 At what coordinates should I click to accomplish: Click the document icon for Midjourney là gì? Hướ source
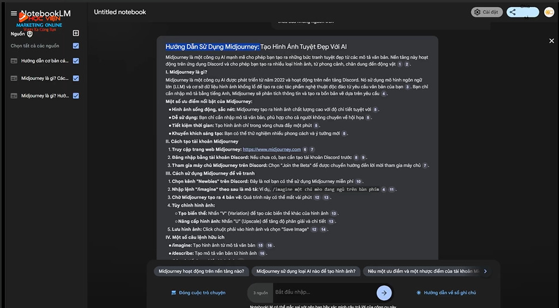coord(14,96)
